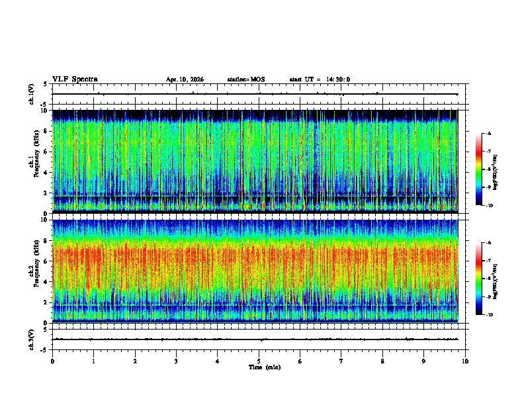Click the "-5" tick on ch.3(V) axis
The image size is (524, 405).
click(44, 350)
